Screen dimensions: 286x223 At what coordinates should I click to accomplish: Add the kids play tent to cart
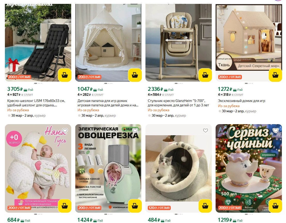pos(135,75)
